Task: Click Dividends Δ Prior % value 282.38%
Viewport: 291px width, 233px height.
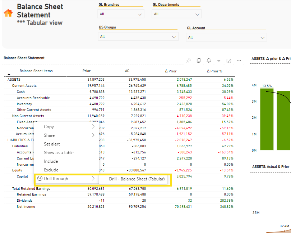Action: pyautogui.click(x=227, y=201)
